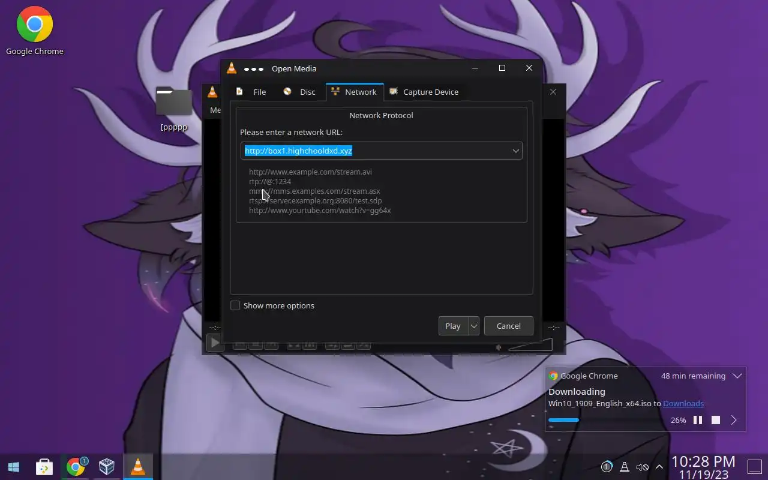Open the Capture Device tab
This screenshot has width=768, height=480.
424,92
